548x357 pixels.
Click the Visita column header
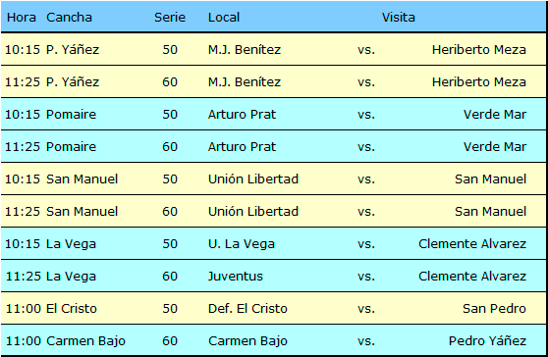(x=399, y=17)
